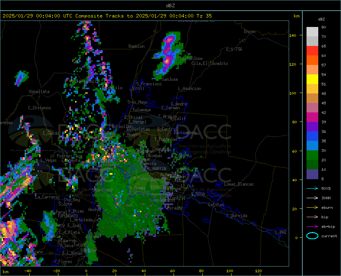Click the 12_Oct map label
This screenshot has width=341, height=276.
(x=187, y=186)
